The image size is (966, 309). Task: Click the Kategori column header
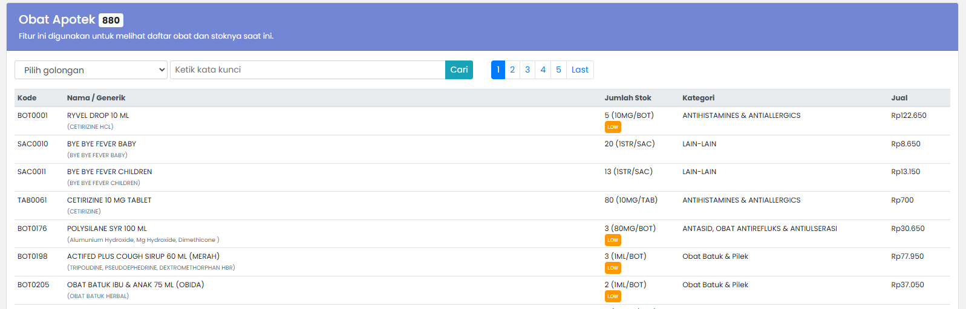[698, 98]
